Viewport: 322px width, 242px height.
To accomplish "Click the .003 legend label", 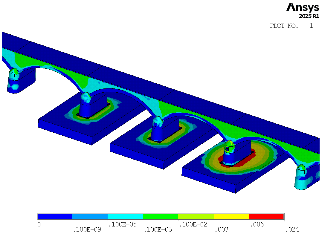I will tap(221, 229).
